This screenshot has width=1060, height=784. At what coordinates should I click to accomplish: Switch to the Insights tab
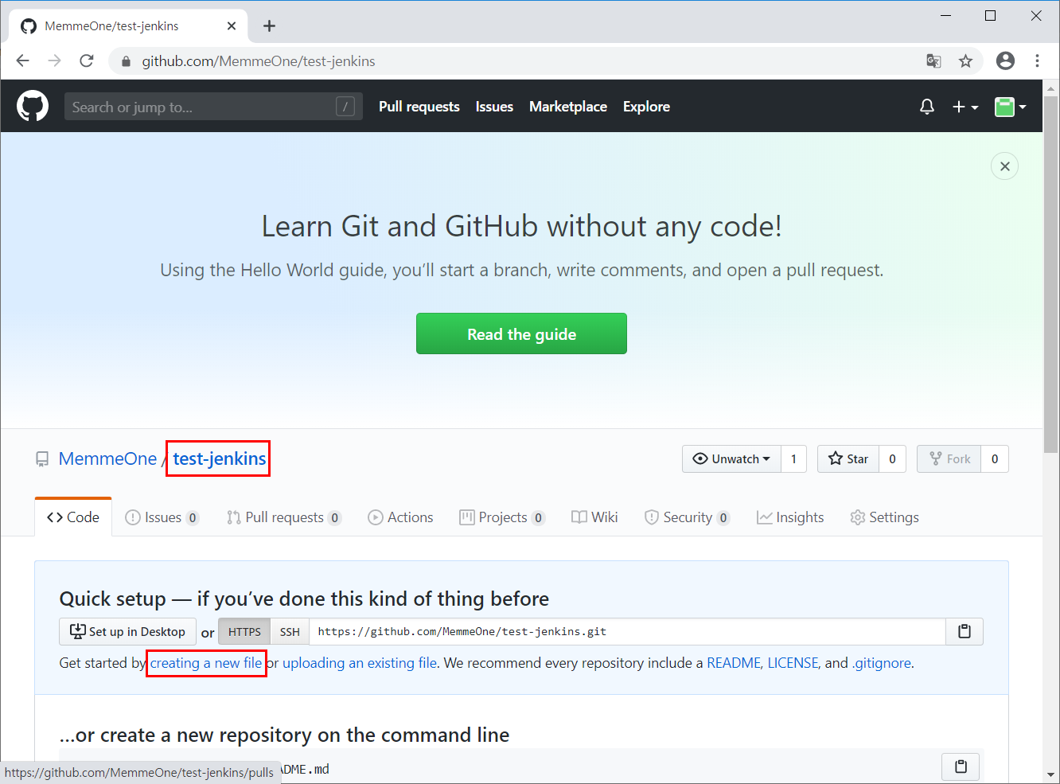pos(790,517)
